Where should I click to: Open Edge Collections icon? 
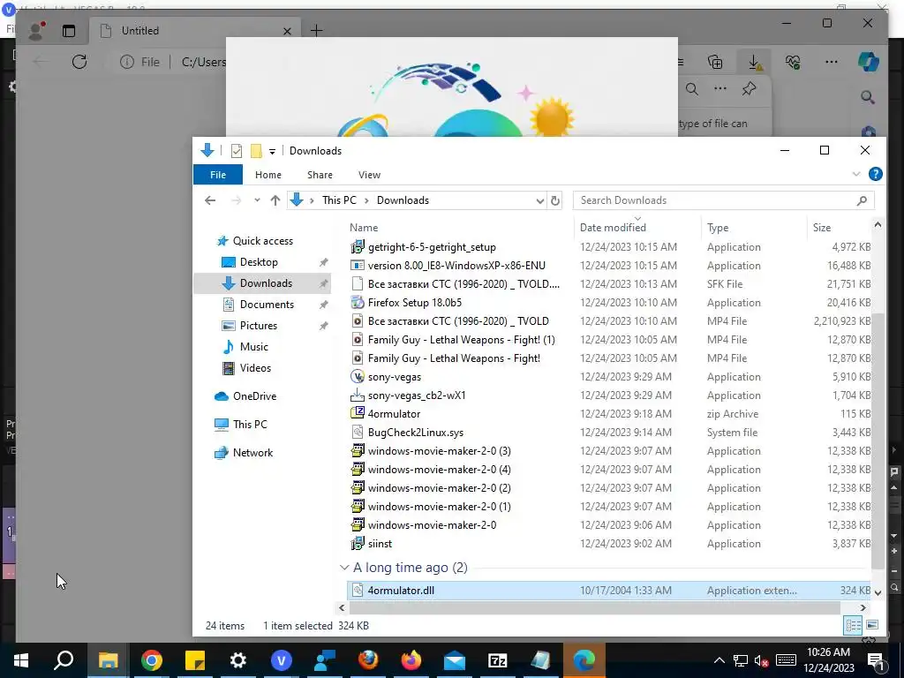tap(715, 62)
